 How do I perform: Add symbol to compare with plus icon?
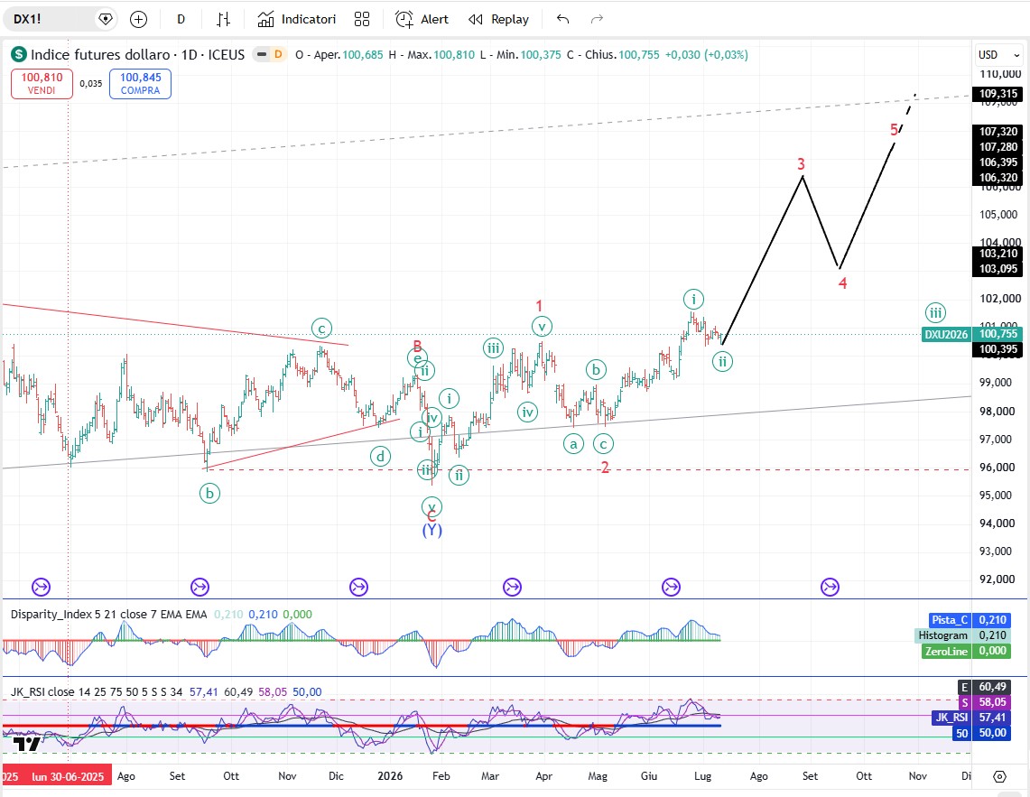(x=138, y=20)
